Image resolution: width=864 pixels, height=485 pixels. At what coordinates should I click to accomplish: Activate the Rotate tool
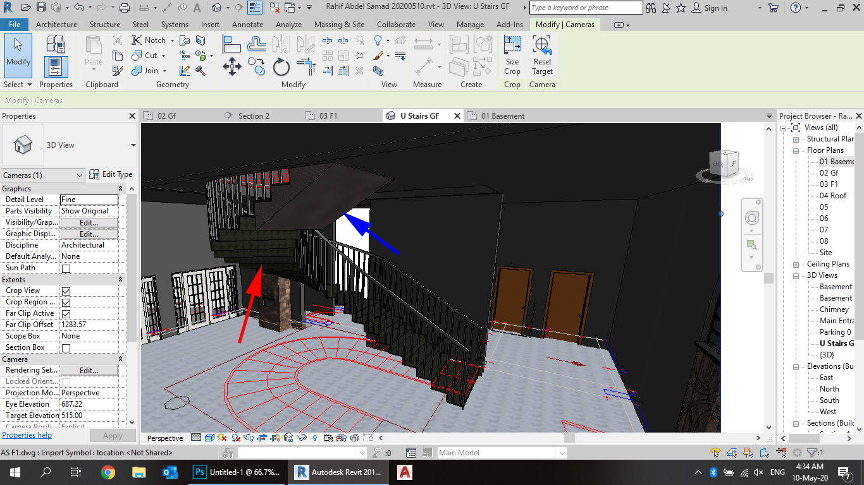click(x=281, y=66)
